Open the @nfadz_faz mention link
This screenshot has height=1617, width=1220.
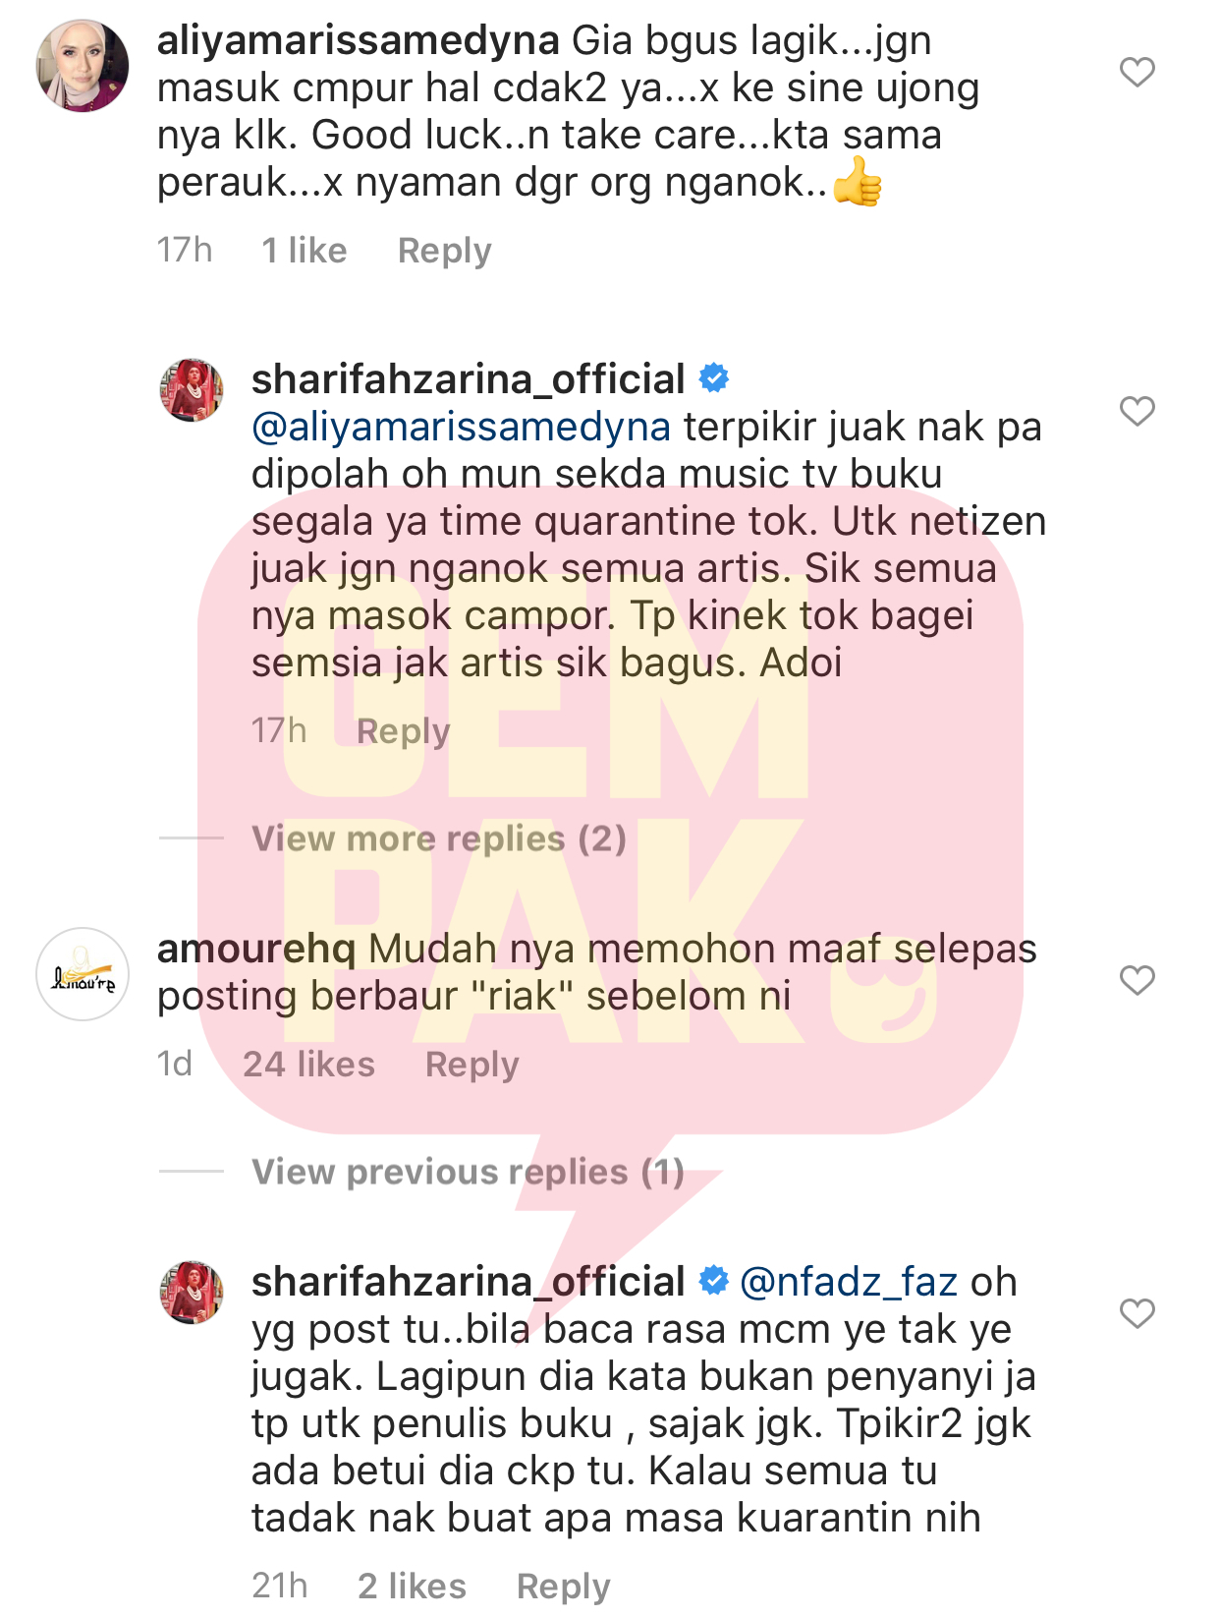848,1283
